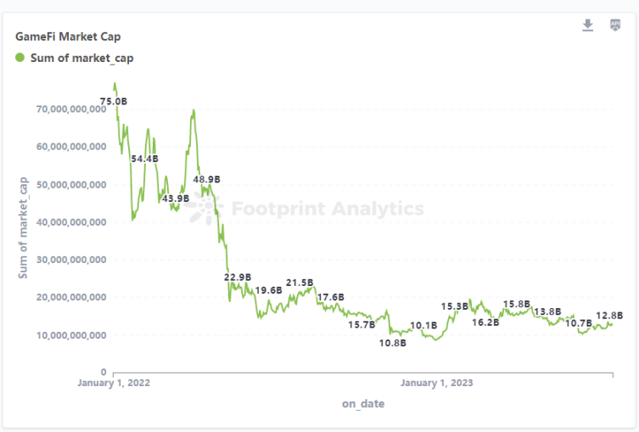
Task: Click the January 1, 2023 axis label
Action: [x=437, y=383]
